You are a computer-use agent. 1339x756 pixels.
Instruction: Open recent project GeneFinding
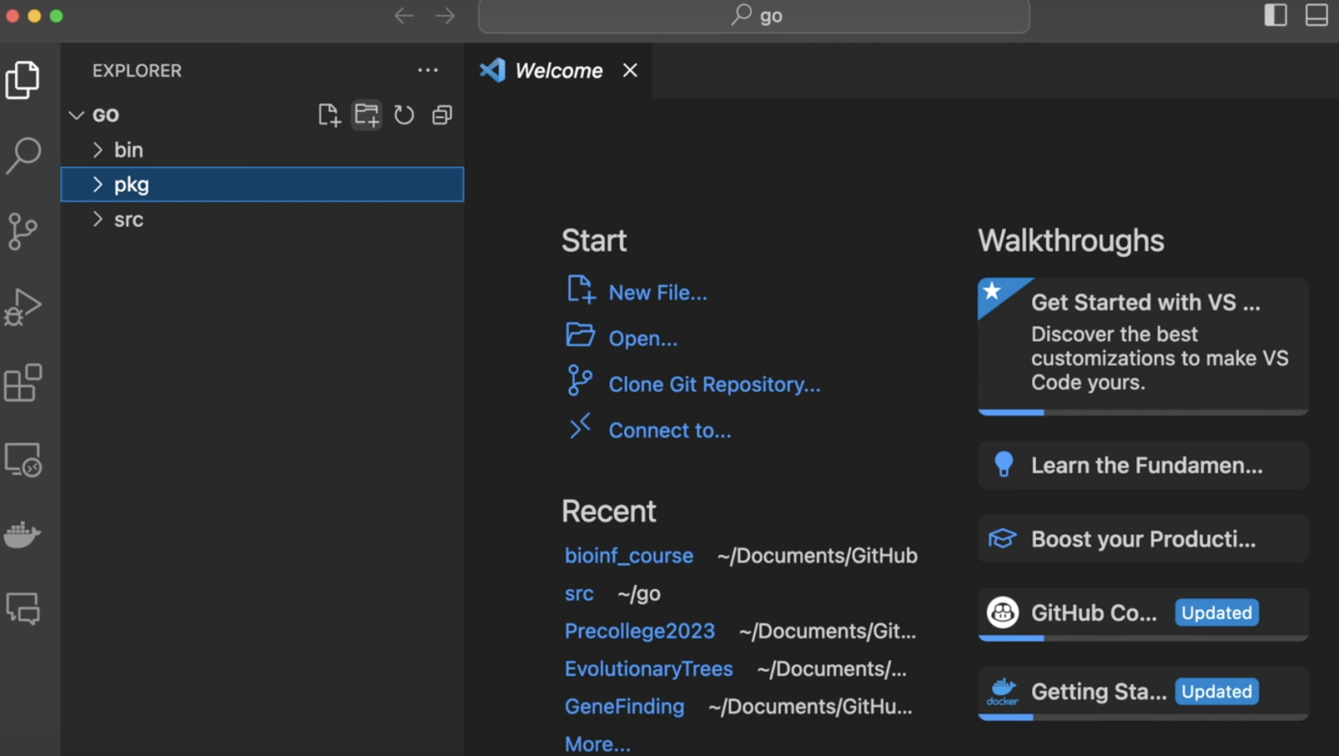pos(624,707)
